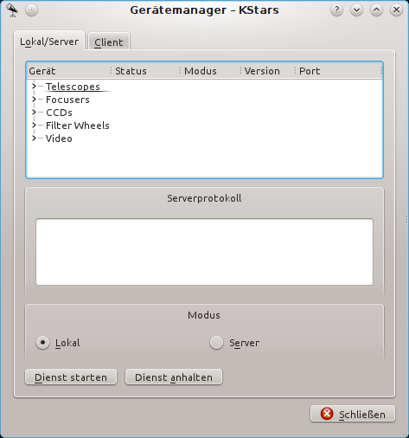Switch to the Client tab

[x=109, y=42]
